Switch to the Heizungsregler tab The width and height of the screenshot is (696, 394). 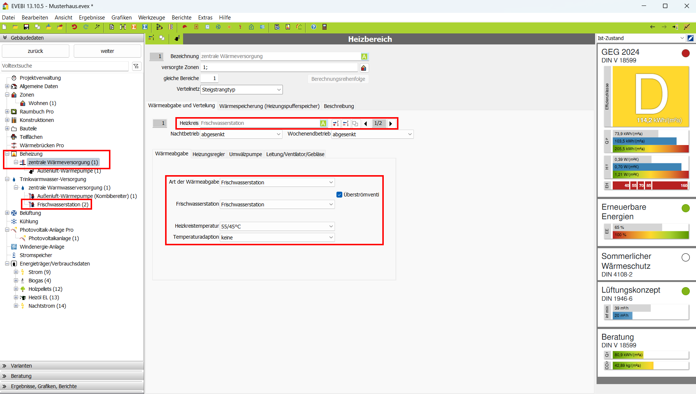click(208, 154)
